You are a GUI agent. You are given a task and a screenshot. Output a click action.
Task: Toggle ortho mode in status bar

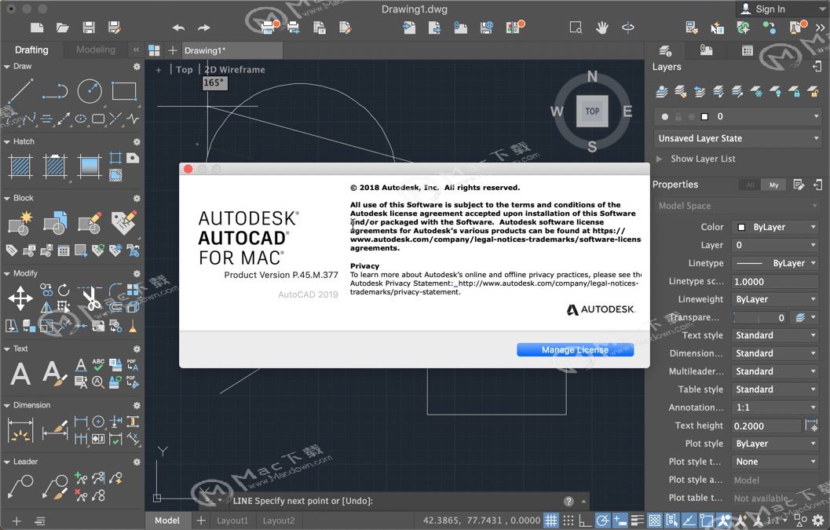tap(585, 521)
